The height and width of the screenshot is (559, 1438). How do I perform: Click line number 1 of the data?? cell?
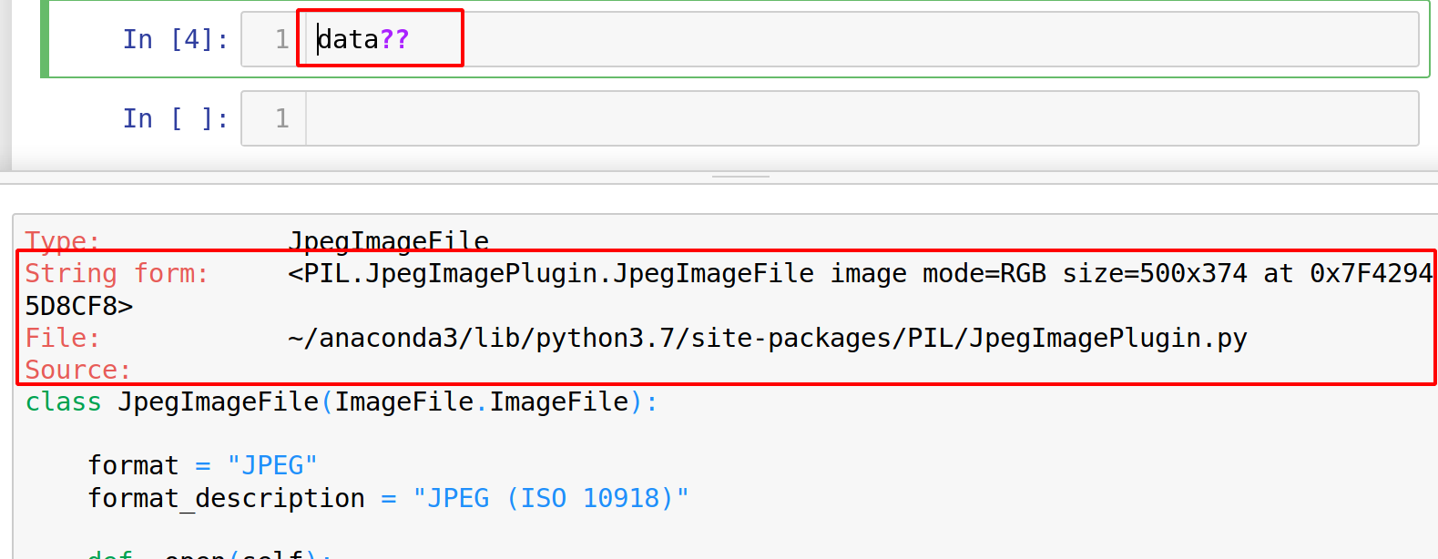click(281, 39)
